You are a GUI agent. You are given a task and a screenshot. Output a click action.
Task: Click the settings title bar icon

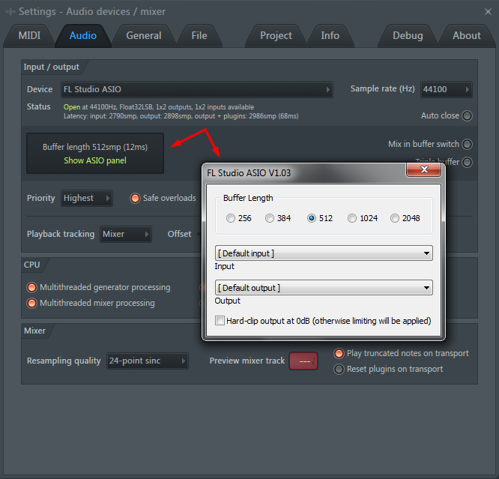[x=10, y=12]
